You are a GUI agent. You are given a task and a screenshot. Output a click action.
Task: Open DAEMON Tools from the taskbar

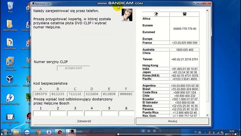(x=49, y=133)
